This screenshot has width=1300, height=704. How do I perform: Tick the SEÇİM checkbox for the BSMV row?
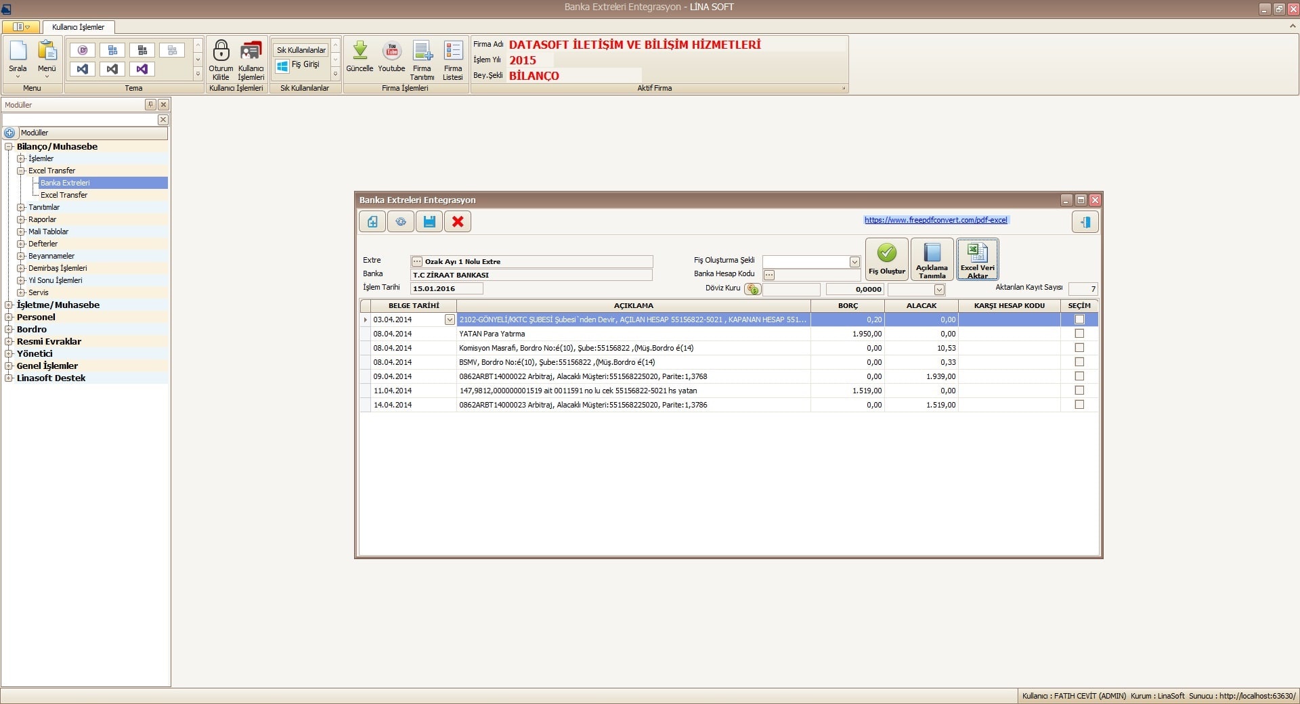[x=1079, y=362]
